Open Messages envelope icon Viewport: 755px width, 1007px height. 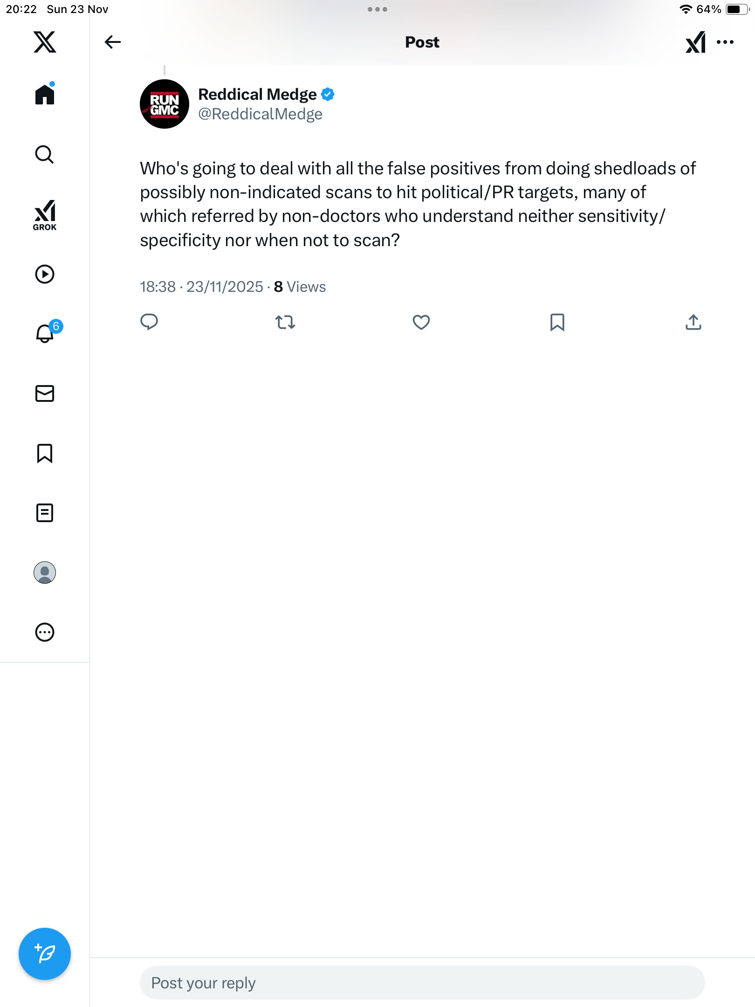click(x=45, y=393)
